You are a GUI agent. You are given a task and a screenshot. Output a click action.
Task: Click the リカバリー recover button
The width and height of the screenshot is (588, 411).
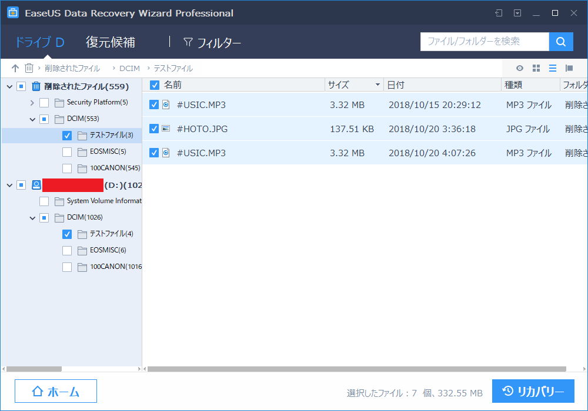[533, 391]
